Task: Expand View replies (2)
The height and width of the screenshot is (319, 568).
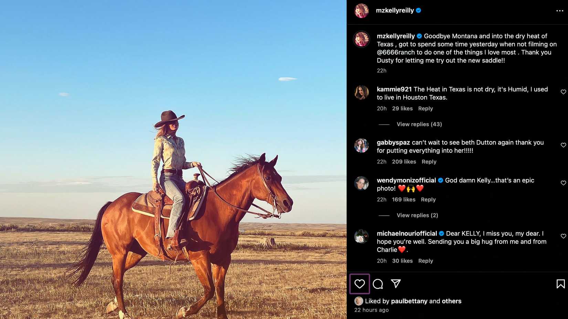Action: tap(417, 215)
